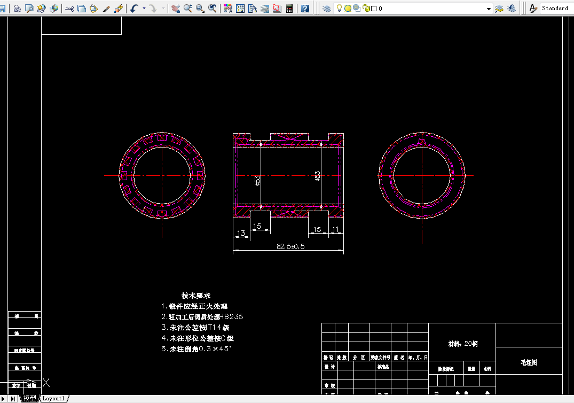Open the Layer Properties Manager icon
574x403 pixels.
pos(327,9)
